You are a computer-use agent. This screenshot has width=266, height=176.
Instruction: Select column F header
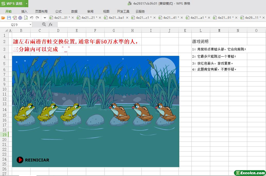95,30
